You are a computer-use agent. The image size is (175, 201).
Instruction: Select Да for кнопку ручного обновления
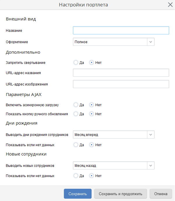pyautogui.click(x=76, y=114)
